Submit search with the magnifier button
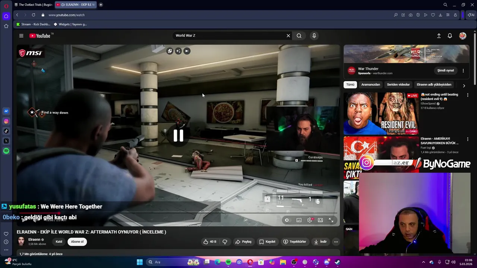This screenshot has width=477, height=268. (x=299, y=36)
